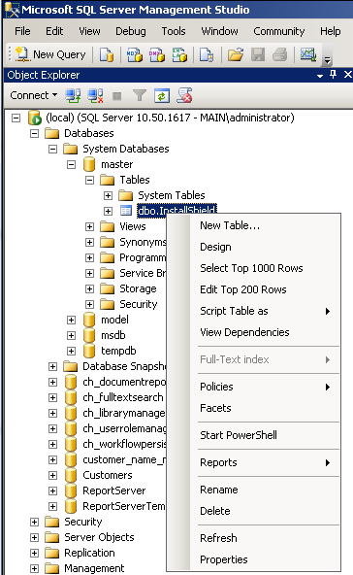Collapse the System Databases folder
Viewport: 353px width, 575px height.
tap(52, 150)
